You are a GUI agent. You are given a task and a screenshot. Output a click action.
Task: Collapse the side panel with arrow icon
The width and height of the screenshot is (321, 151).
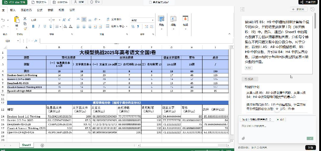tap(242, 9)
